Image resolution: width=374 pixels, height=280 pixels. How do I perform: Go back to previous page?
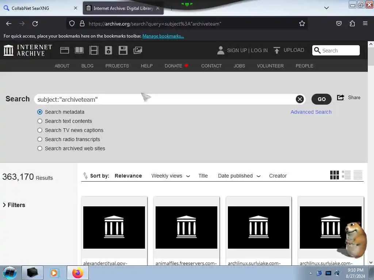pos(9,24)
